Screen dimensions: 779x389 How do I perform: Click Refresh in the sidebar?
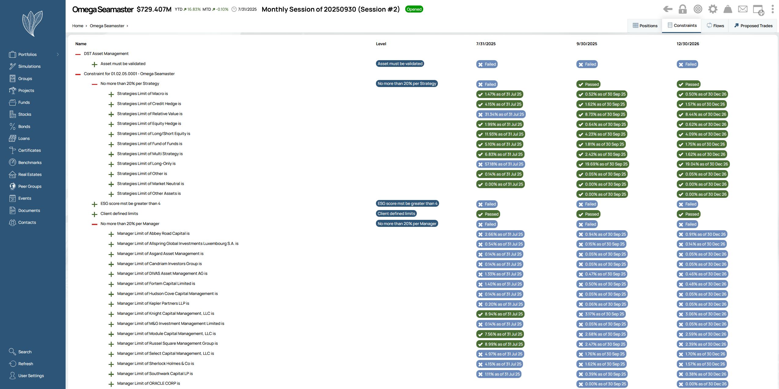[x=26, y=364]
